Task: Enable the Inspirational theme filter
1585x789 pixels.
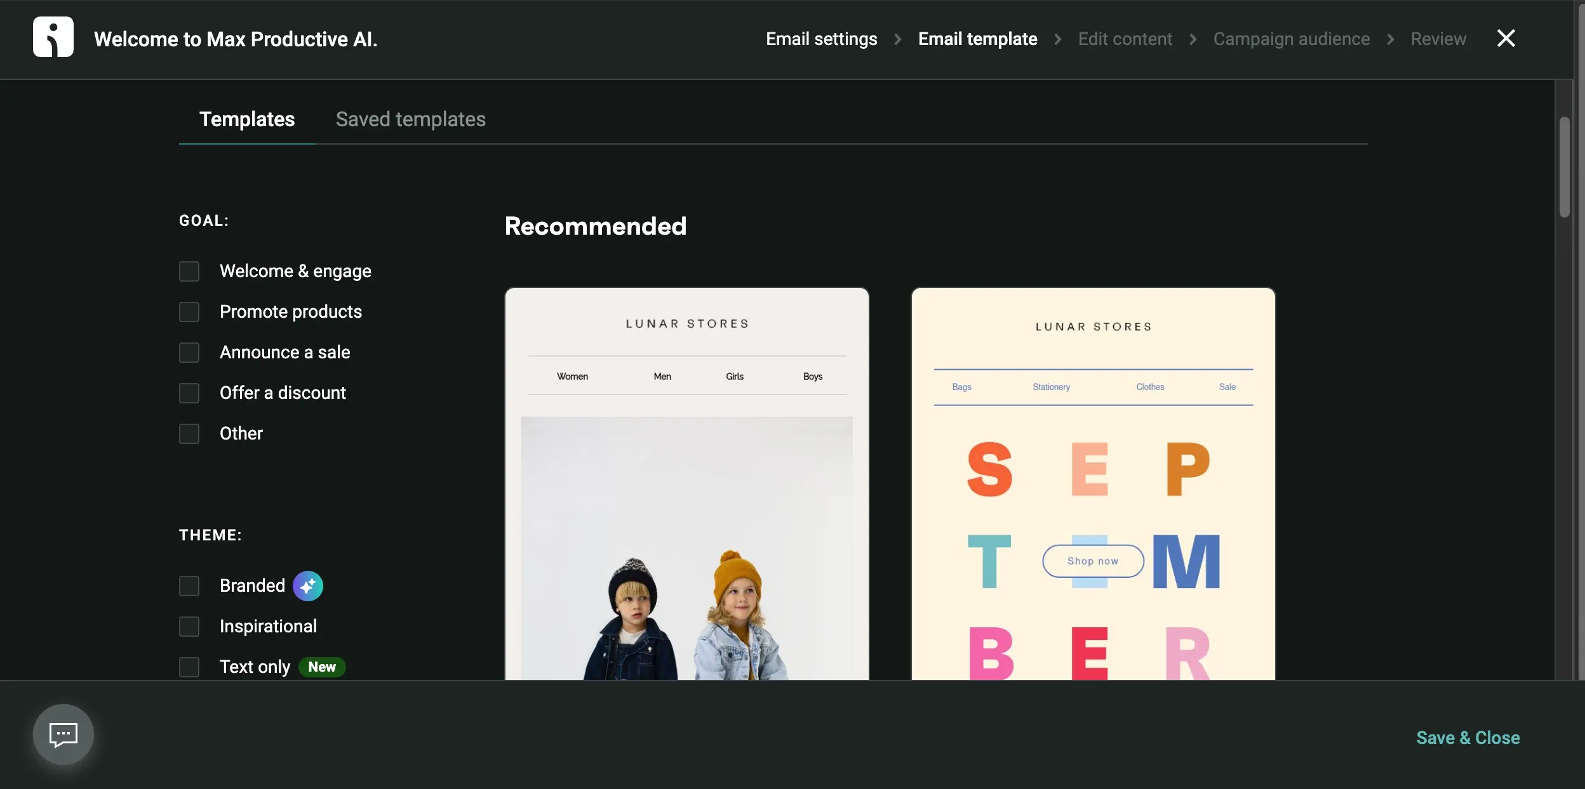Action: (189, 627)
